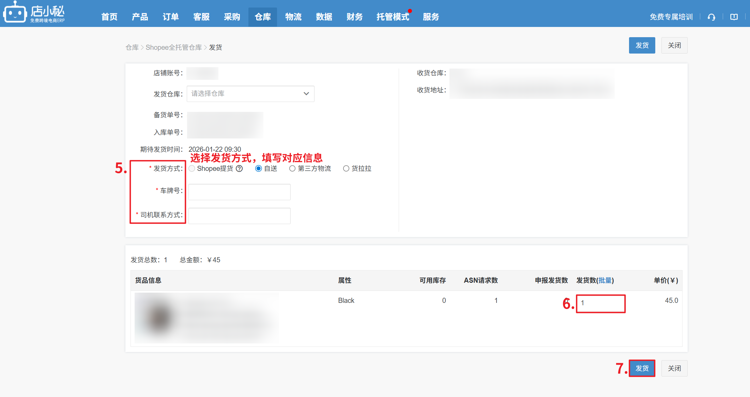This screenshot has height=397, width=750.
Task: Select 自送 shipping method radio
Action: (x=259, y=168)
